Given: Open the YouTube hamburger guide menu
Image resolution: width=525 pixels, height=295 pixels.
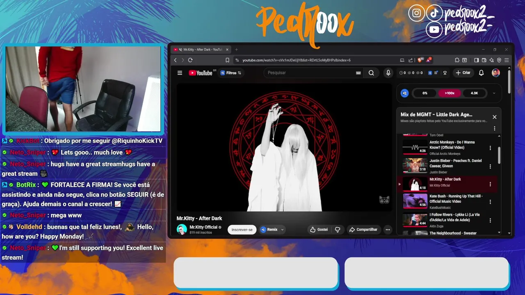Looking at the screenshot, I should (x=180, y=73).
